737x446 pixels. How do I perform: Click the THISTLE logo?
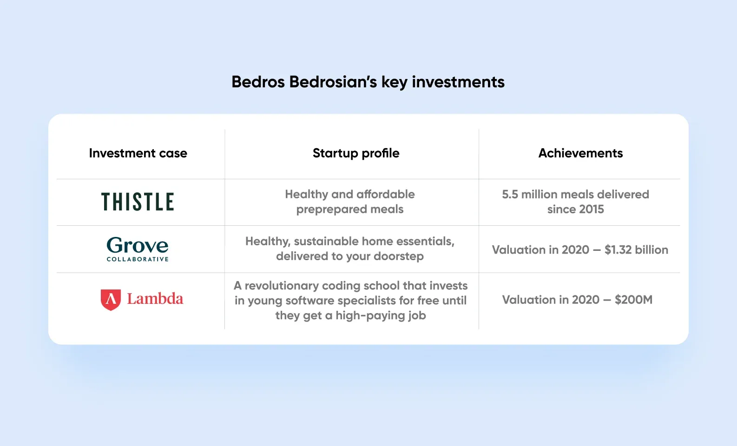pyautogui.click(x=138, y=202)
